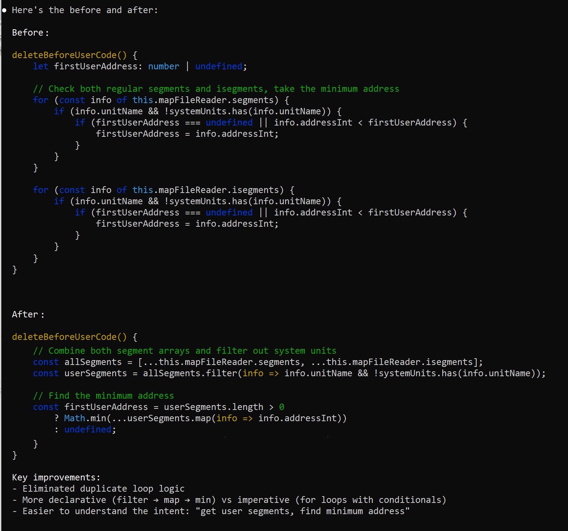Click the "Before:" heading
This screenshot has height=531, width=568.
(30, 33)
